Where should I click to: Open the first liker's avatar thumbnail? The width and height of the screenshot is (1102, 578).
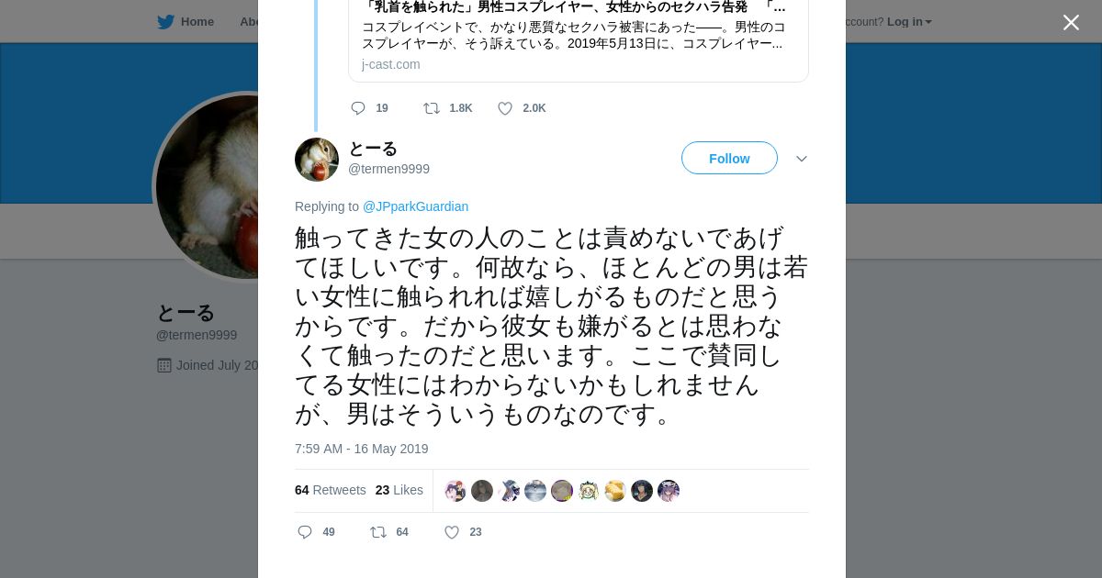pos(455,491)
